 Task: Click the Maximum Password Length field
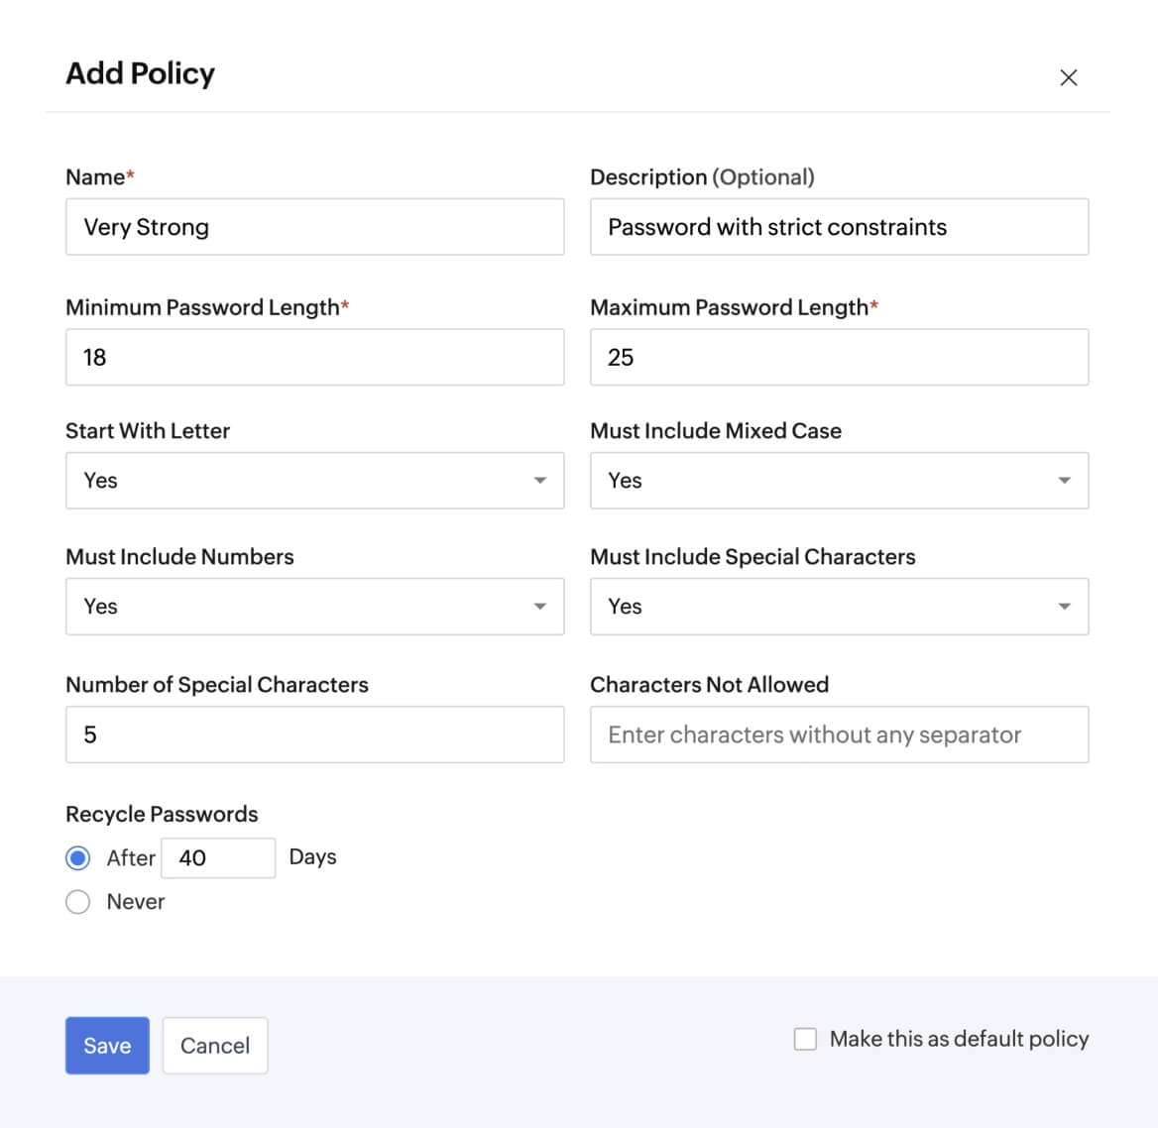[x=839, y=357]
